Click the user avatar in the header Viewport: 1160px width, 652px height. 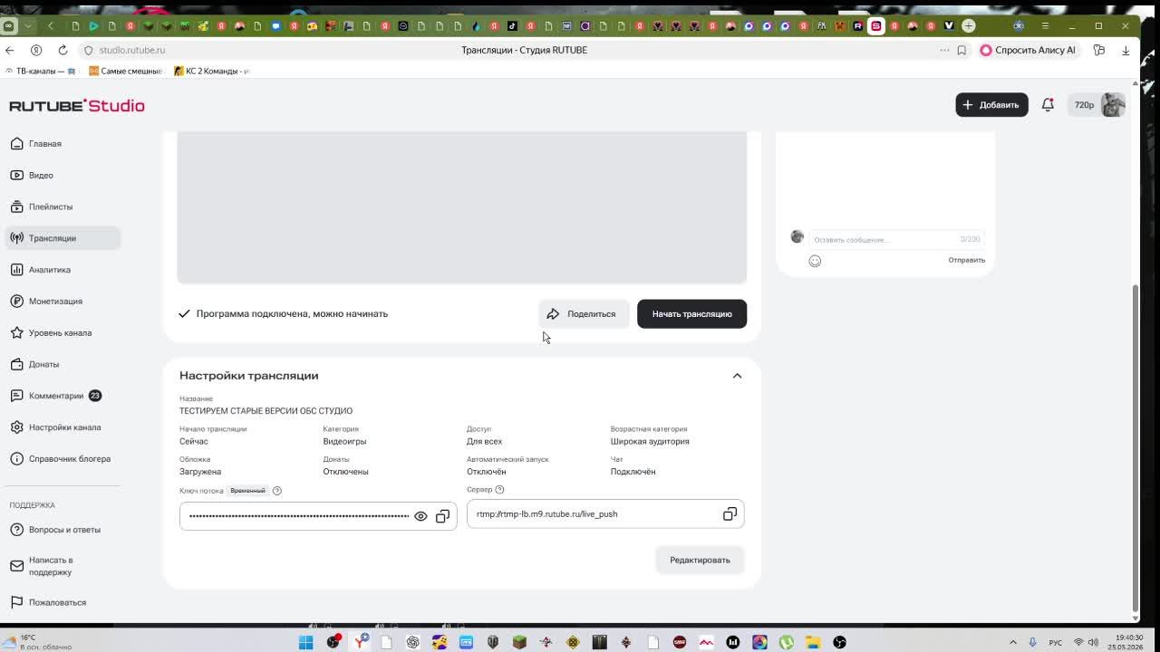pyautogui.click(x=1113, y=105)
